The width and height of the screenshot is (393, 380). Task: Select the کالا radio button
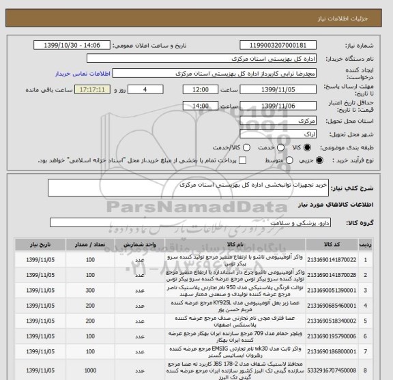point(307,147)
